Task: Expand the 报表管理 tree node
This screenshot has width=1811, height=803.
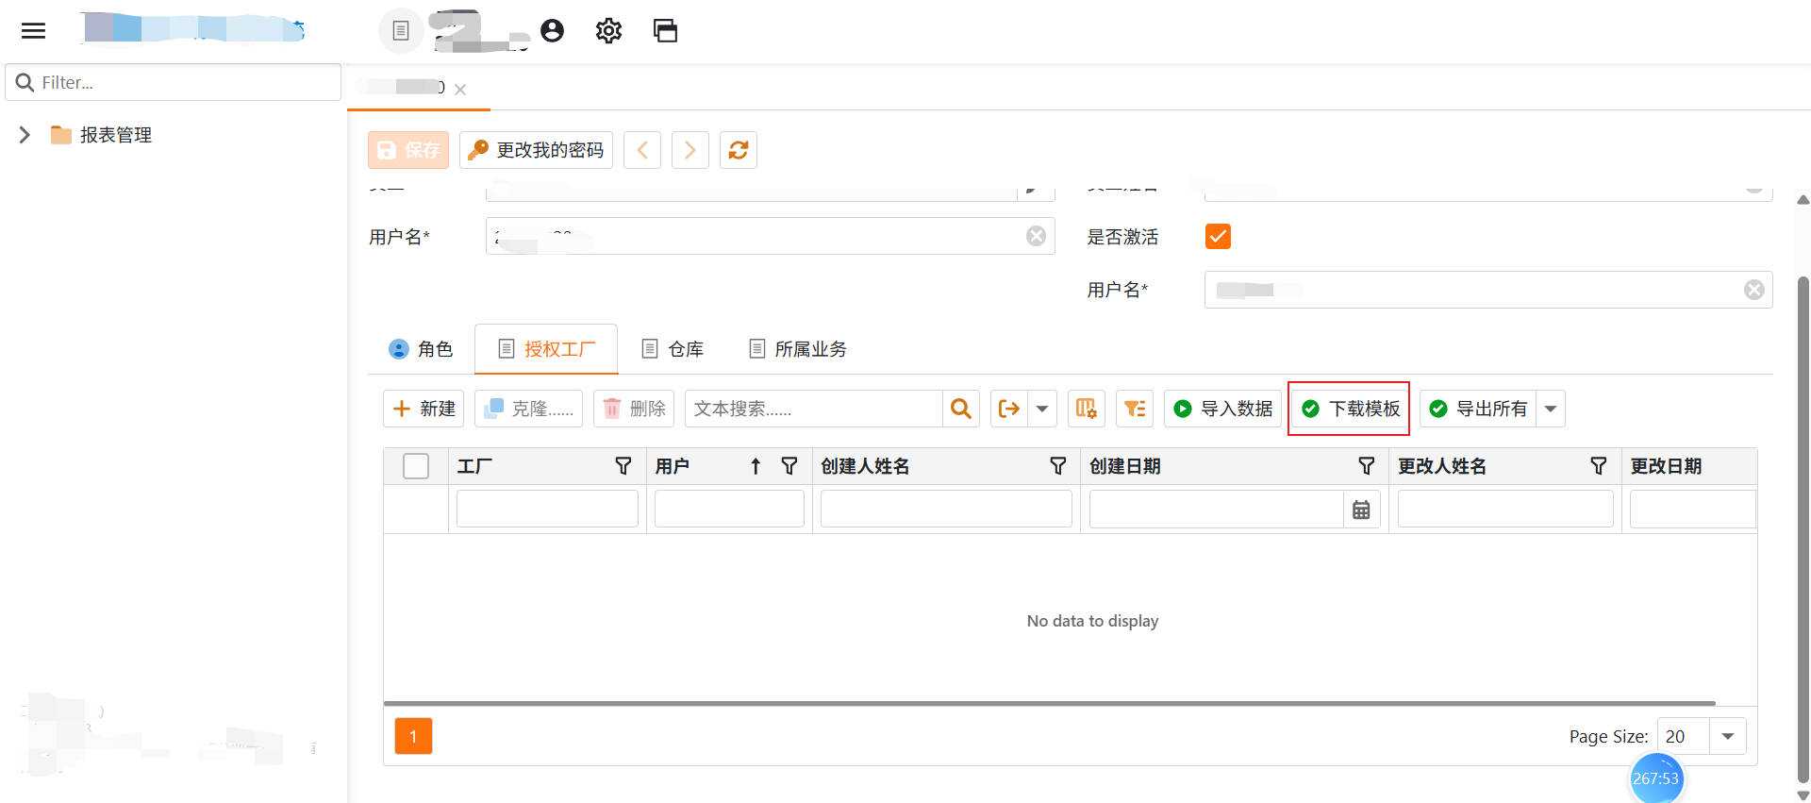Action: coord(25,135)
